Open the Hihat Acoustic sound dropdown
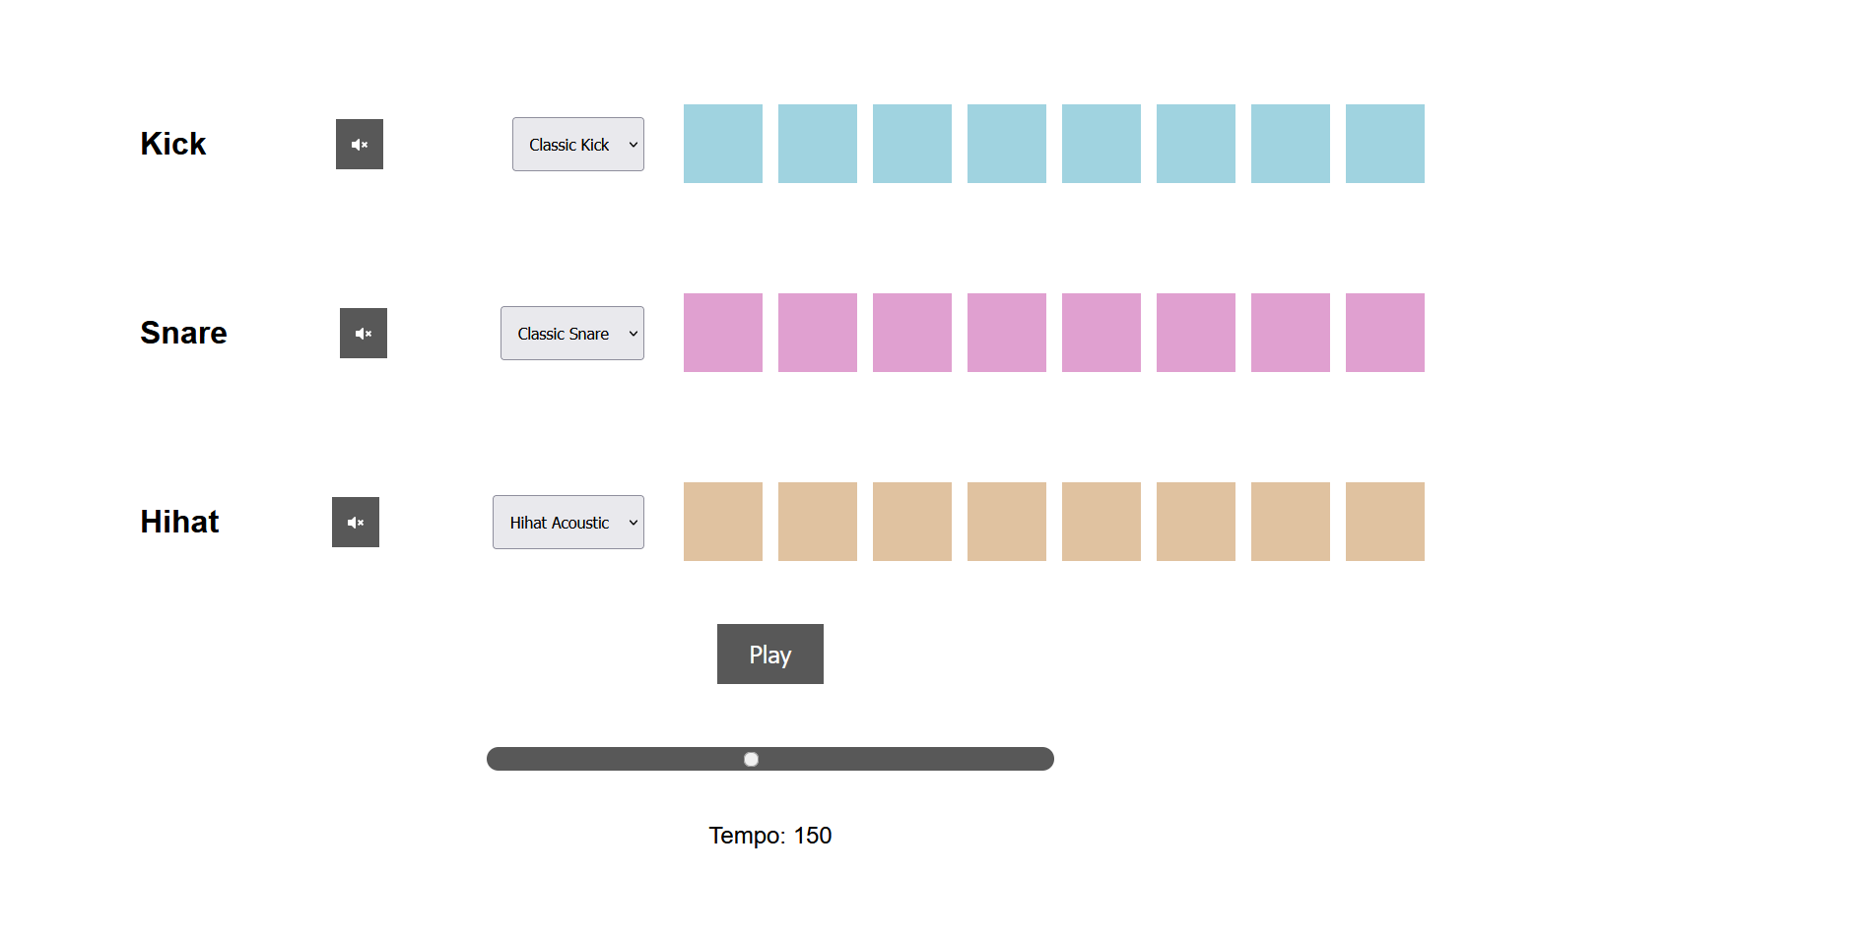Viewport: 1869px width, 936px height. point(568,522)
